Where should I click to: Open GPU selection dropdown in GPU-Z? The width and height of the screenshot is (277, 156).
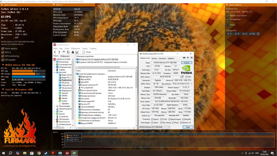(155, 127)
